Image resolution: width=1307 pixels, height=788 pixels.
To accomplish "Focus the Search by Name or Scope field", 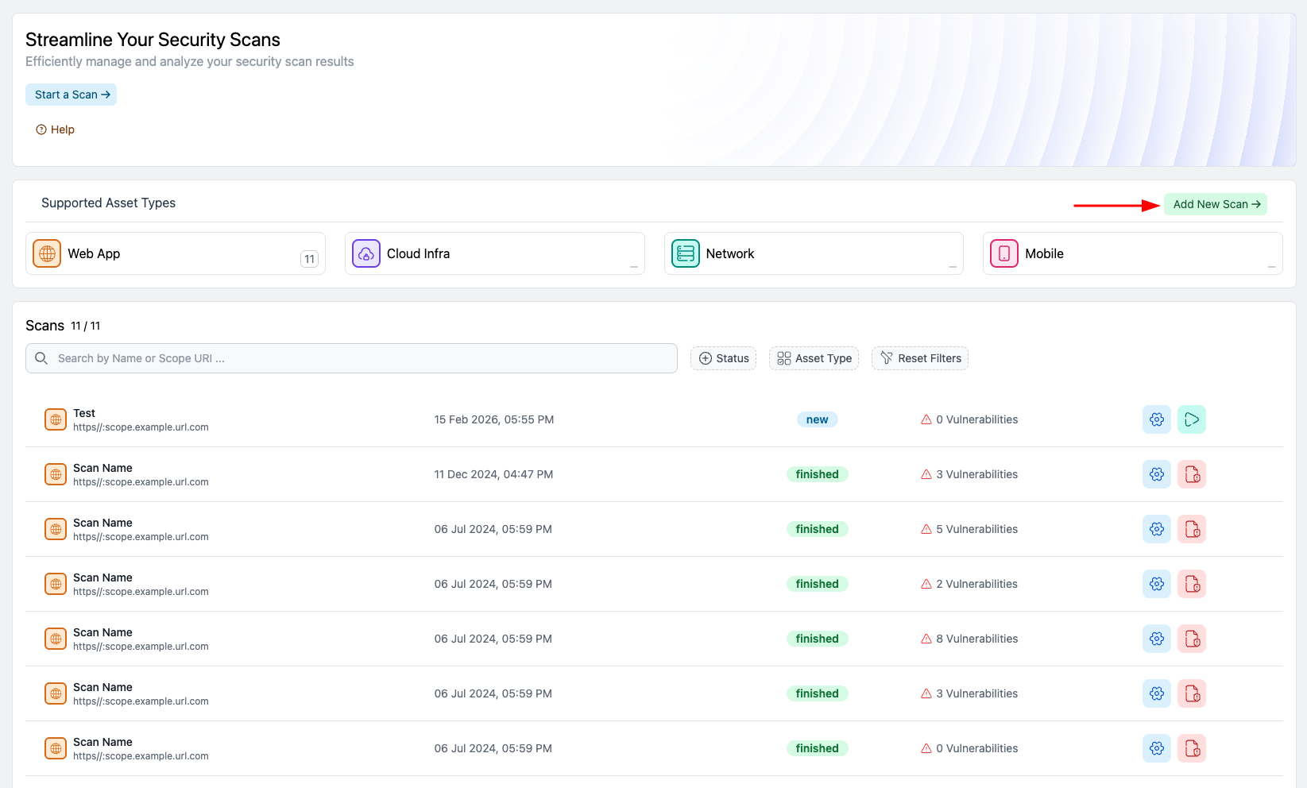I will [351, 358].
